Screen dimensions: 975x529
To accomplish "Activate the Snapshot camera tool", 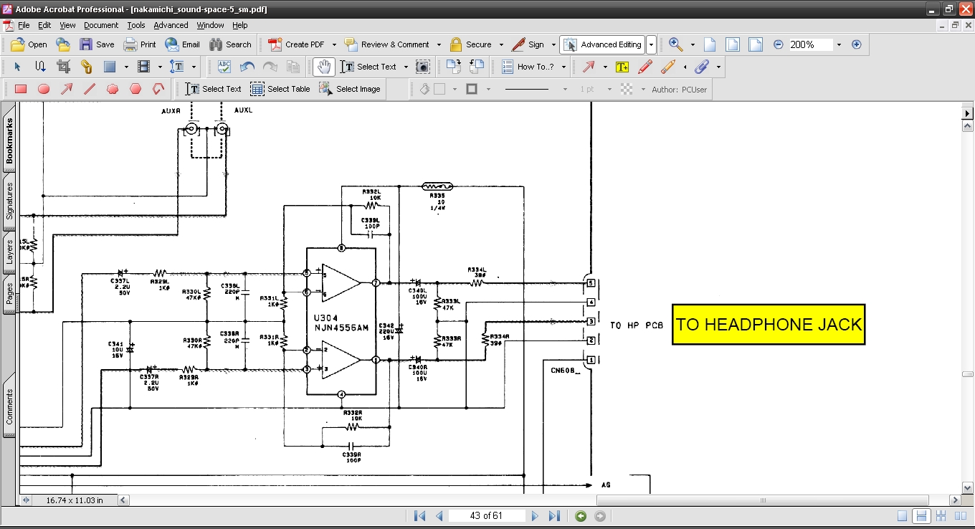I will (x=423, y=67).
